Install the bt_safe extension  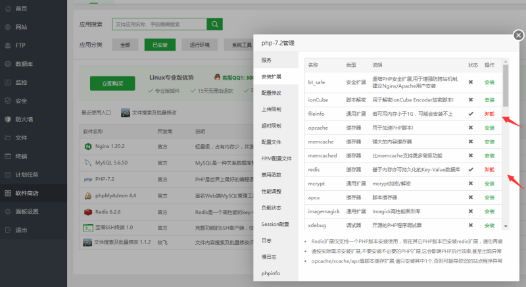coord(489,82)
